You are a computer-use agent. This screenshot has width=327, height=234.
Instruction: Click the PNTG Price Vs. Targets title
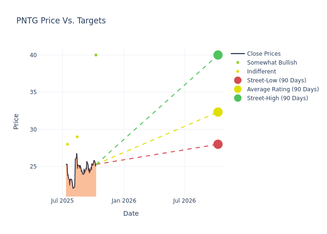click(x=61, y=21)
